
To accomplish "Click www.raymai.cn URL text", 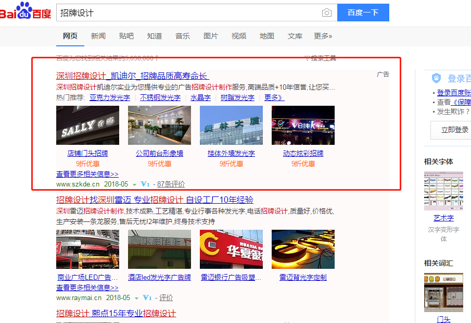I will pos(79,298).
